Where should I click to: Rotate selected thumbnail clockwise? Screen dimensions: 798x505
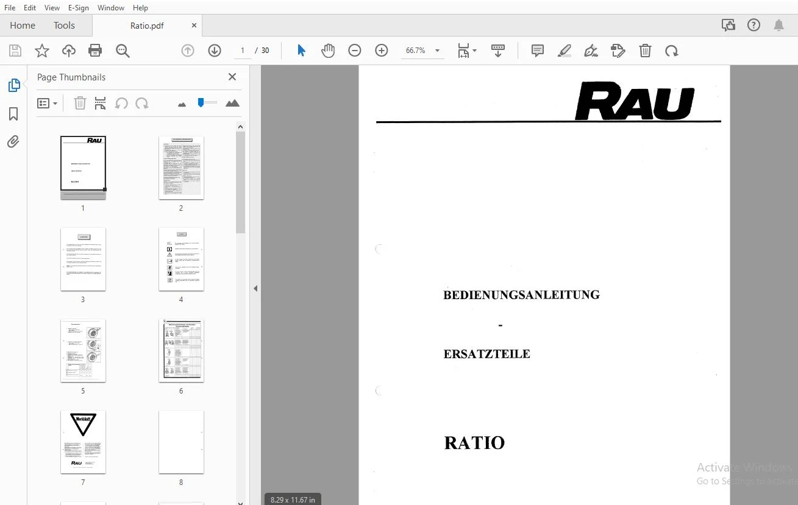142,104
